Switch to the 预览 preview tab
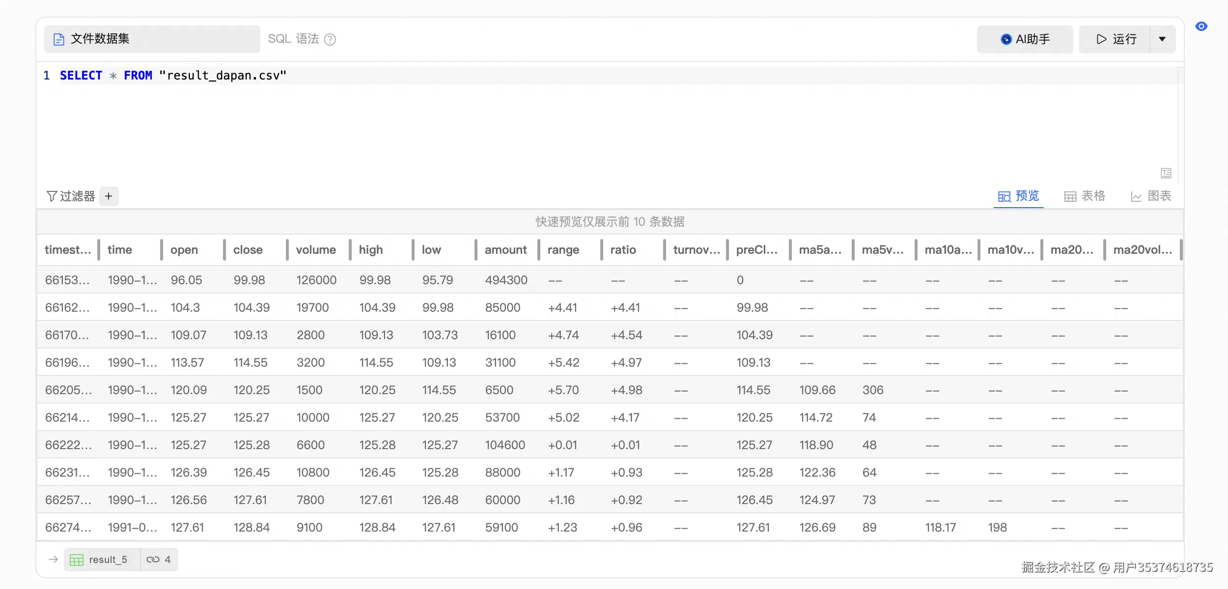 pos(1019,196)
